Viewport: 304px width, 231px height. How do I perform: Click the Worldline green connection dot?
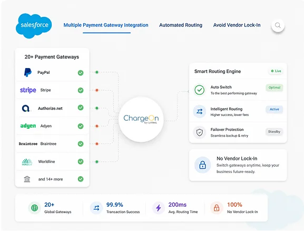(x=97, y=161)
